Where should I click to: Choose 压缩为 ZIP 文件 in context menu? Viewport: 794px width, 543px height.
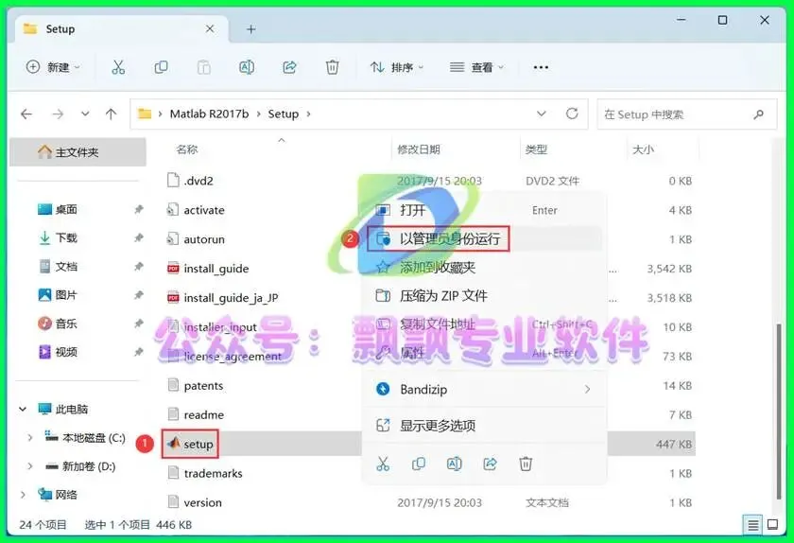(x=485, y=295)
